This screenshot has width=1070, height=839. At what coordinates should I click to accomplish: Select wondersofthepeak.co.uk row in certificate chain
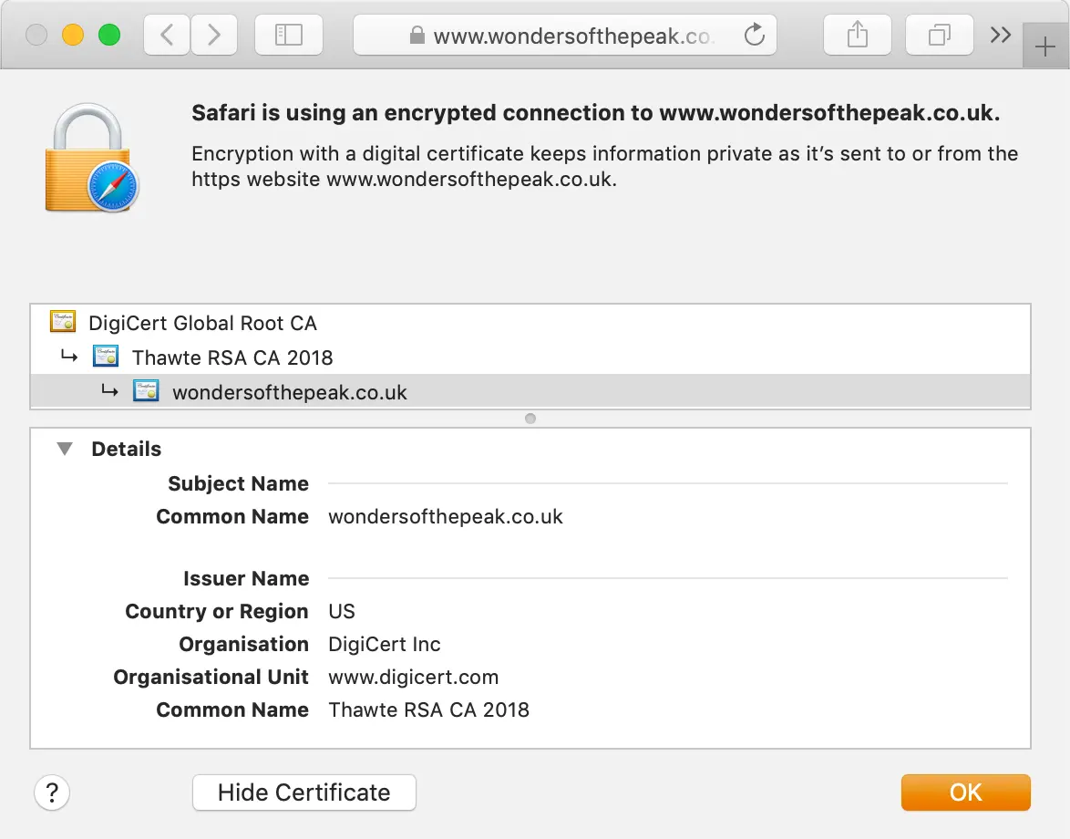point(530,392)
